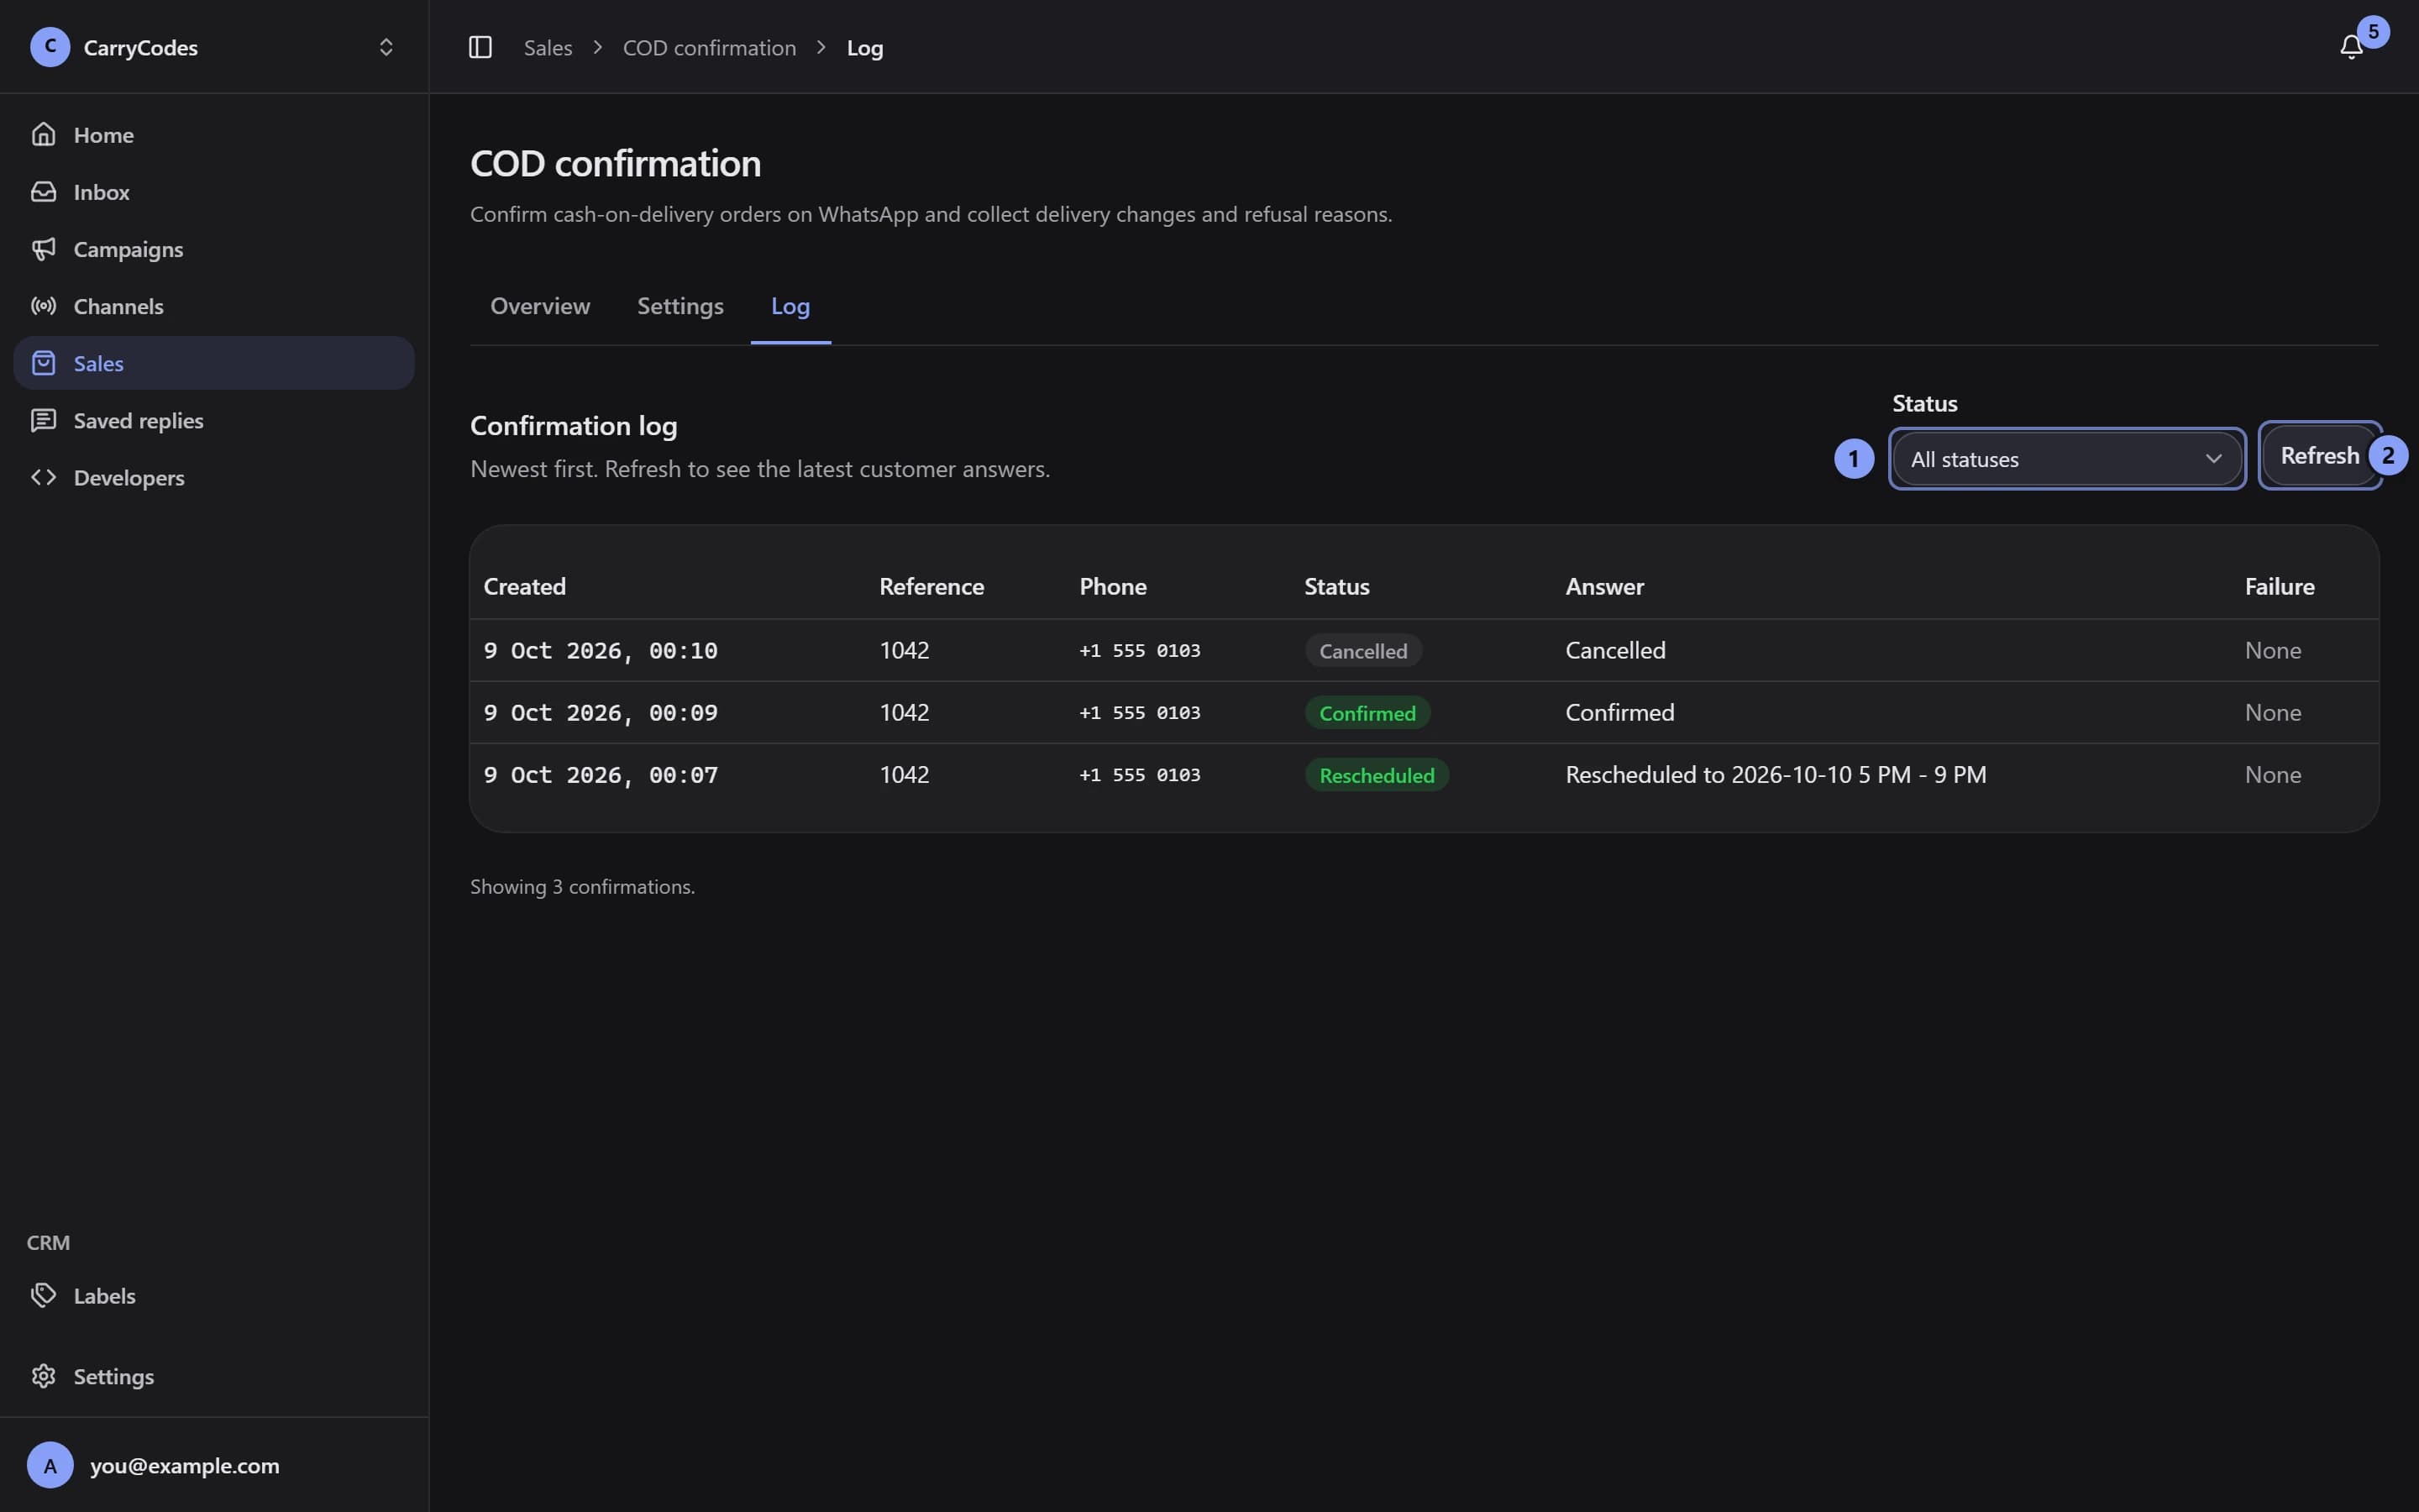Switch to the Settings tab
This screenshot has height=1512, width=2419.
click(x=680, y=306)
